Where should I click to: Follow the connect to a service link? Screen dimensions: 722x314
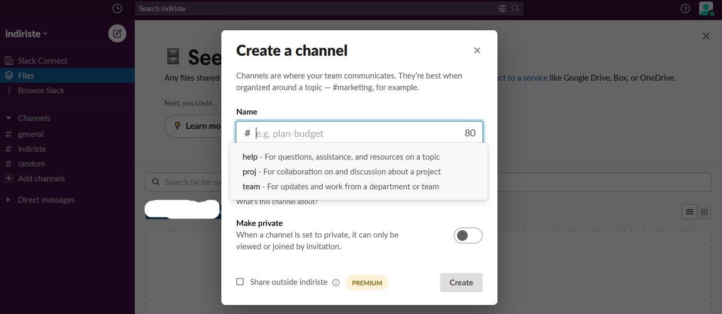coord(522,77)
